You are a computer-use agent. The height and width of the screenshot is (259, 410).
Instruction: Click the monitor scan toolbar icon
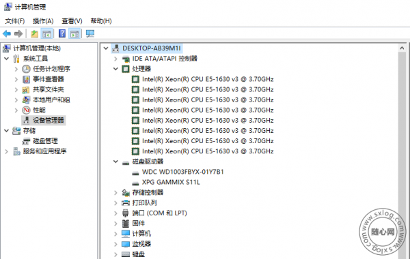pos(90,33)
